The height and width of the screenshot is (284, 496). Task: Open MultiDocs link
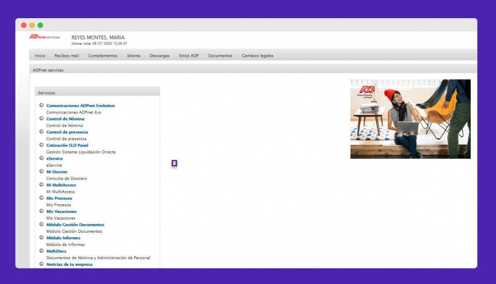(56, 251)
